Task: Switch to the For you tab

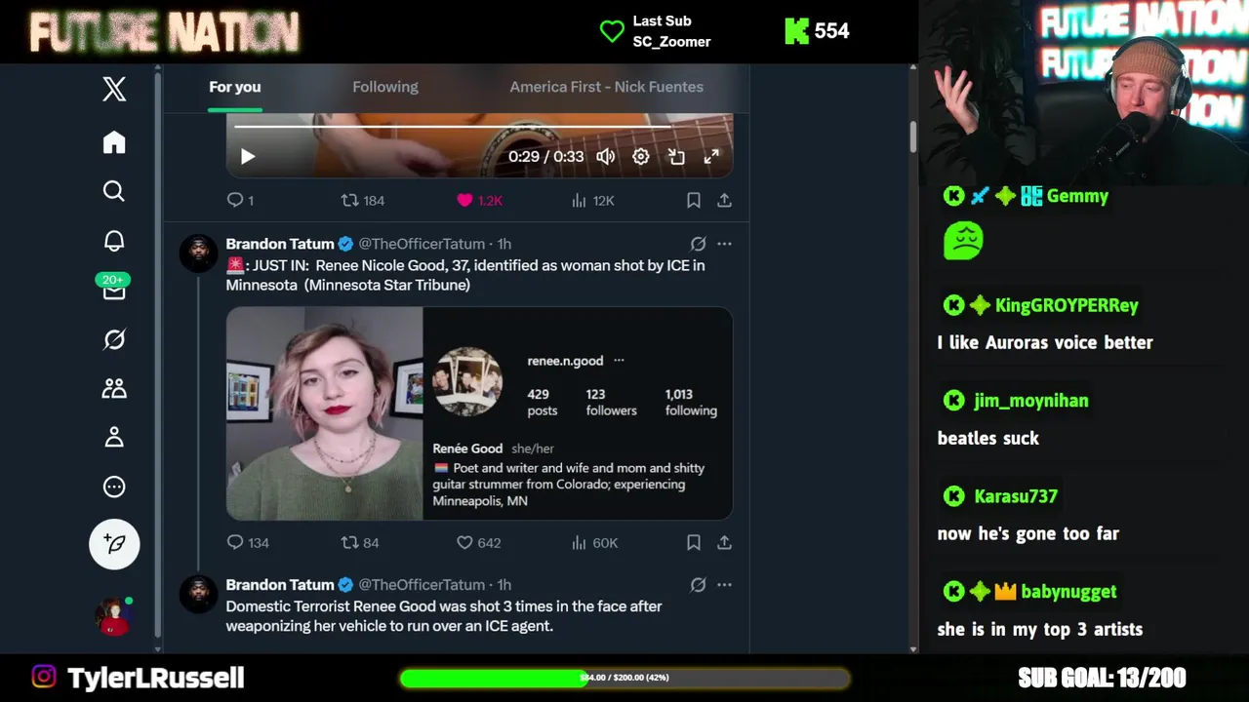Action: (234, 87)
